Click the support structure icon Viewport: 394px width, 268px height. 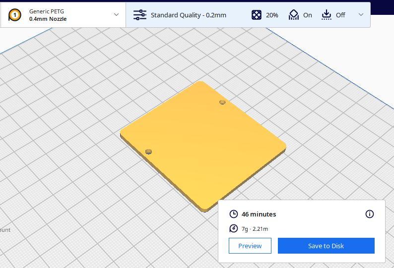[x=293, y=15]
